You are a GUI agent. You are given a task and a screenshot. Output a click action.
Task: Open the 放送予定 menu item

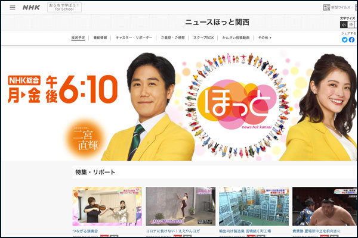click(x=78, y=37)
